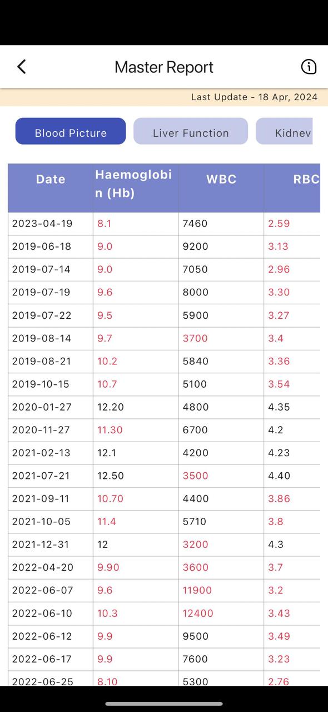
Task: Open the info icon in header
Action: pos(309,67)
